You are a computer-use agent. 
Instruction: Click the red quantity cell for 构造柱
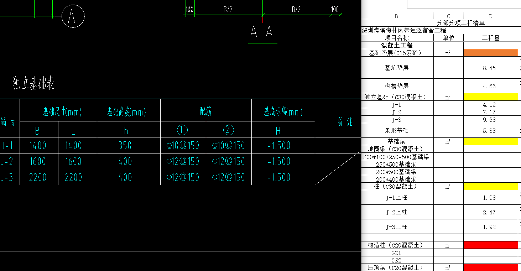[x=491, y=245]
